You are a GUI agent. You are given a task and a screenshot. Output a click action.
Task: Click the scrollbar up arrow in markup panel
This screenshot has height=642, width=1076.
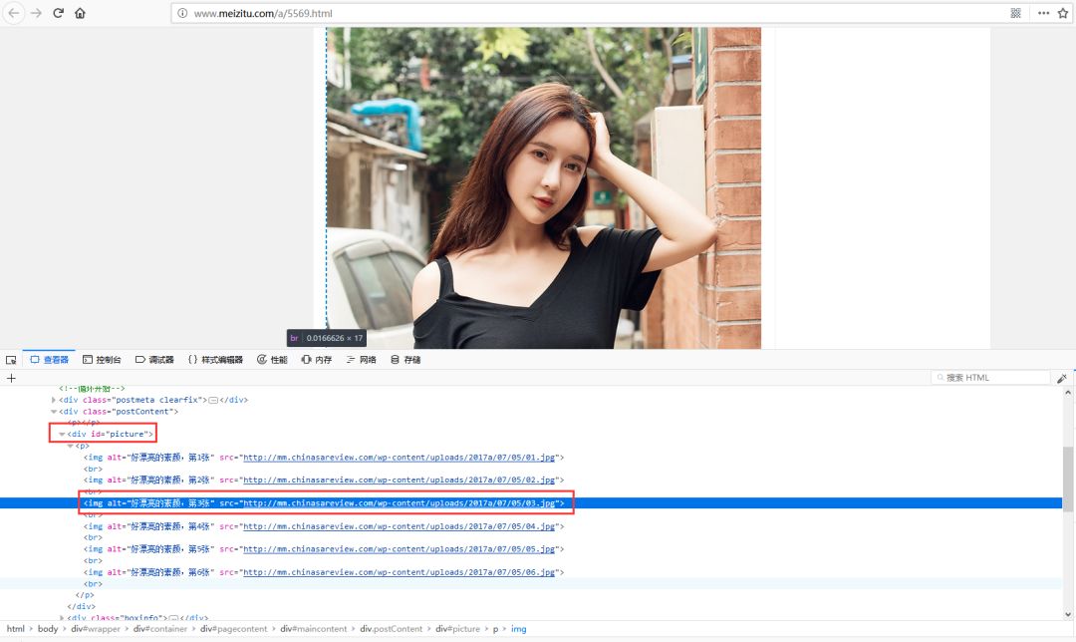tap(1068, 392)
